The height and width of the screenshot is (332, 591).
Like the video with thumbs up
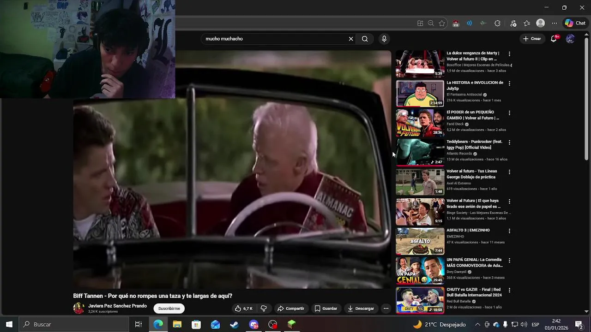tap(244, 308)
